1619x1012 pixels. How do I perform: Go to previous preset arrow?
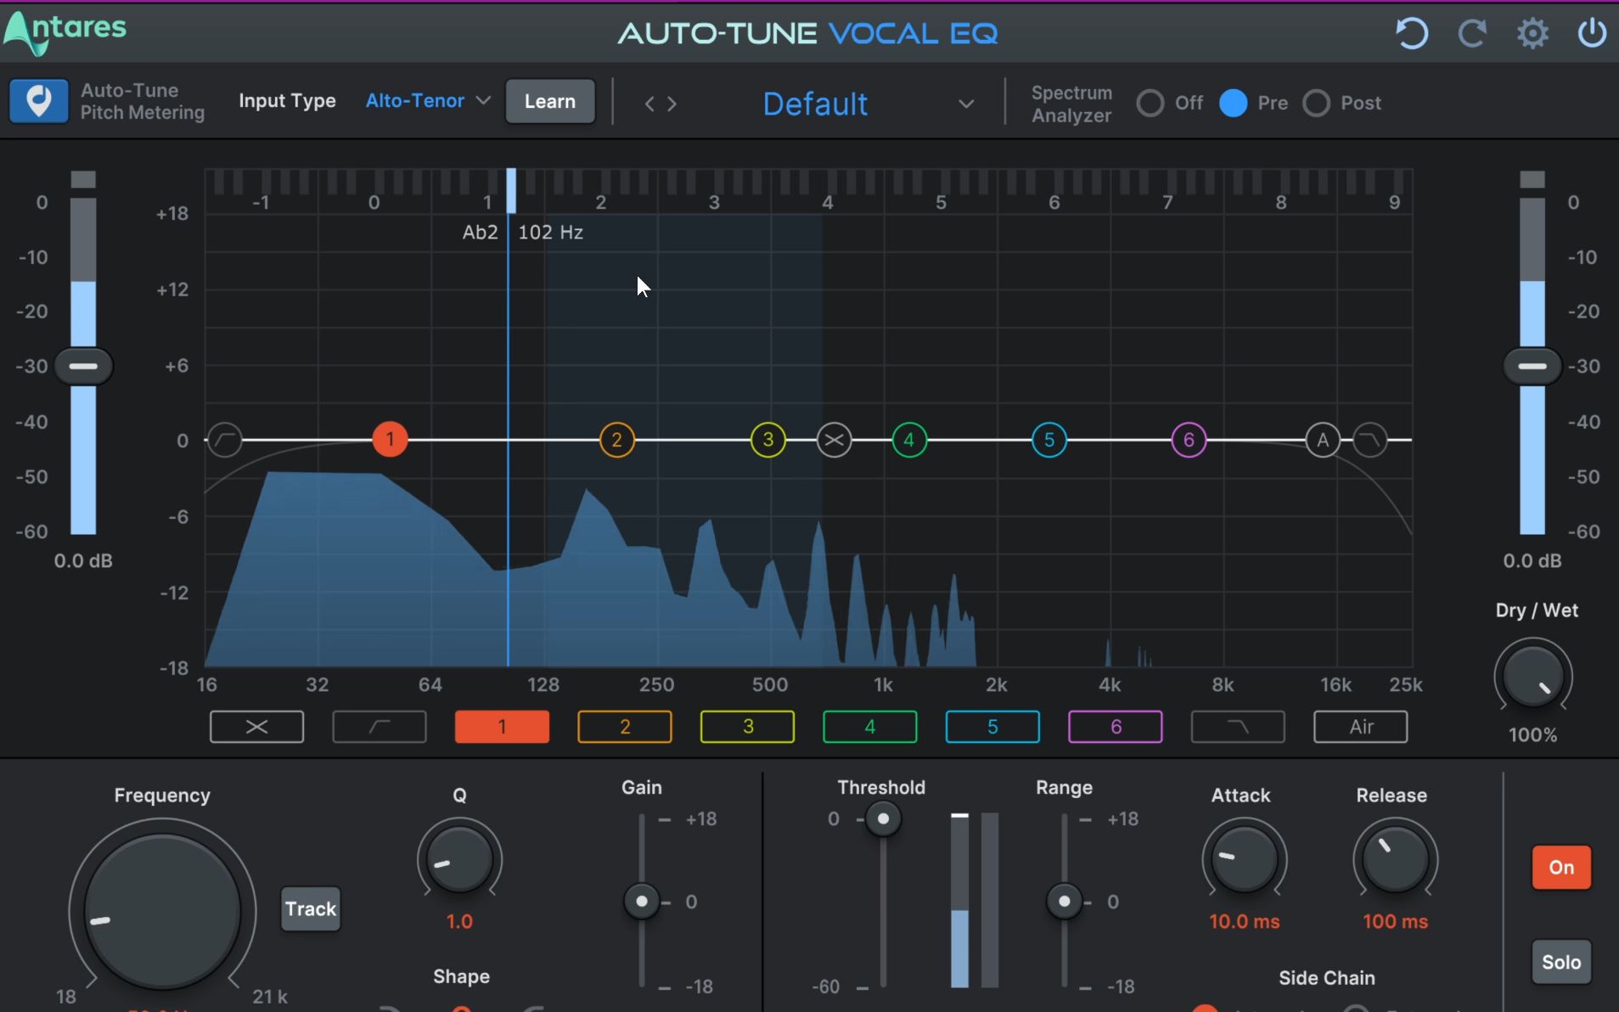(x=649, y=104)
